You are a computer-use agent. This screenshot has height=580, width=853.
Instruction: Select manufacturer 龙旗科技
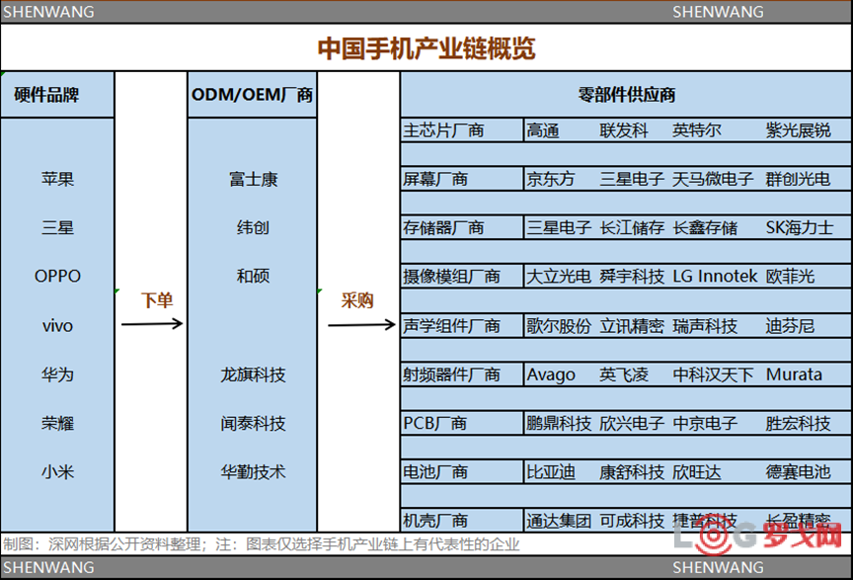pos(253,374)
